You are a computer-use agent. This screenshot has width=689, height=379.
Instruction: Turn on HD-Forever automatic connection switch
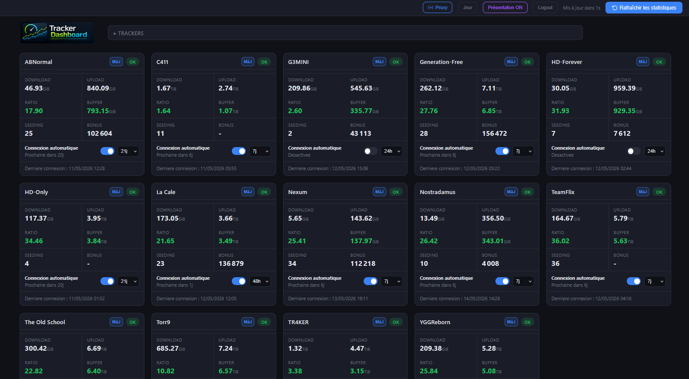[x=634, y=151]
